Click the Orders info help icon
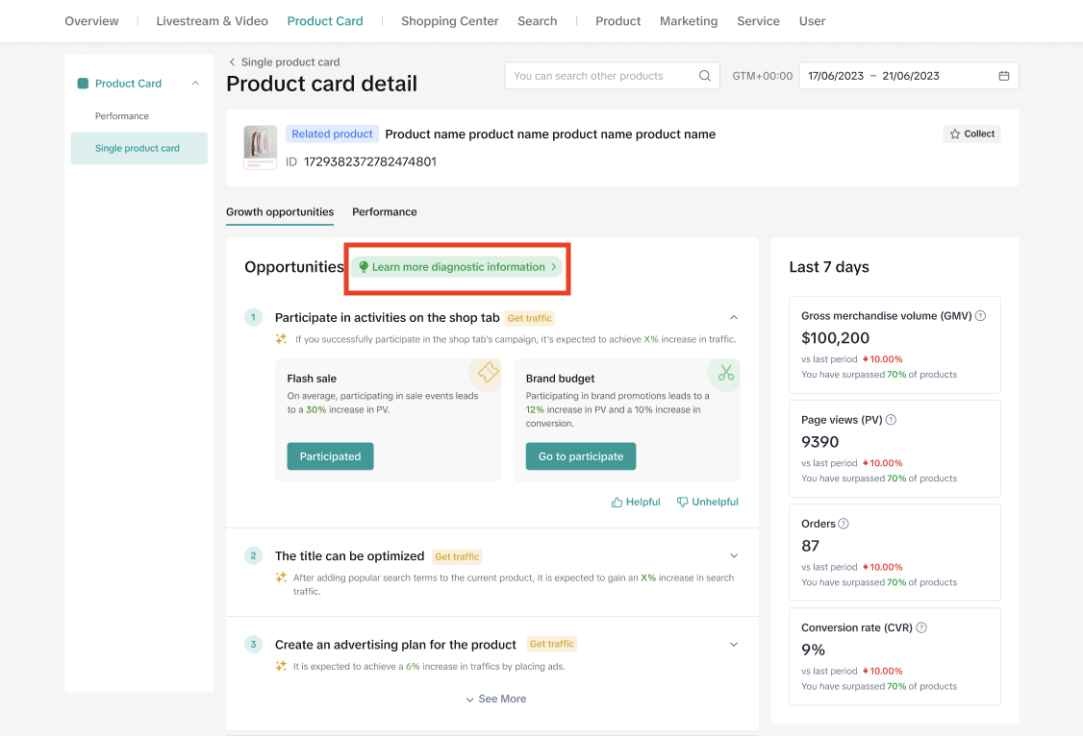This screenshot has width=1083, height=736. point(844,524)
